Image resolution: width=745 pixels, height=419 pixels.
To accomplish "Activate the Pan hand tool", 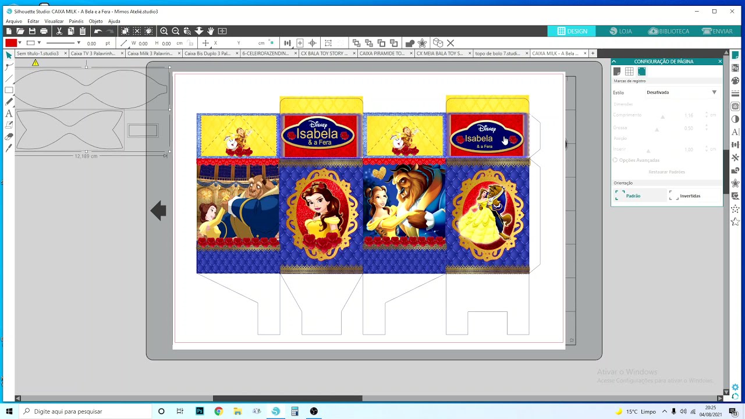I will click(211, 31).
